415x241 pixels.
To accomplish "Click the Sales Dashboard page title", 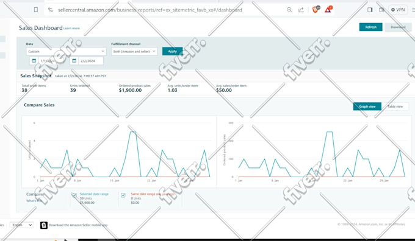I will pos(41,28).
